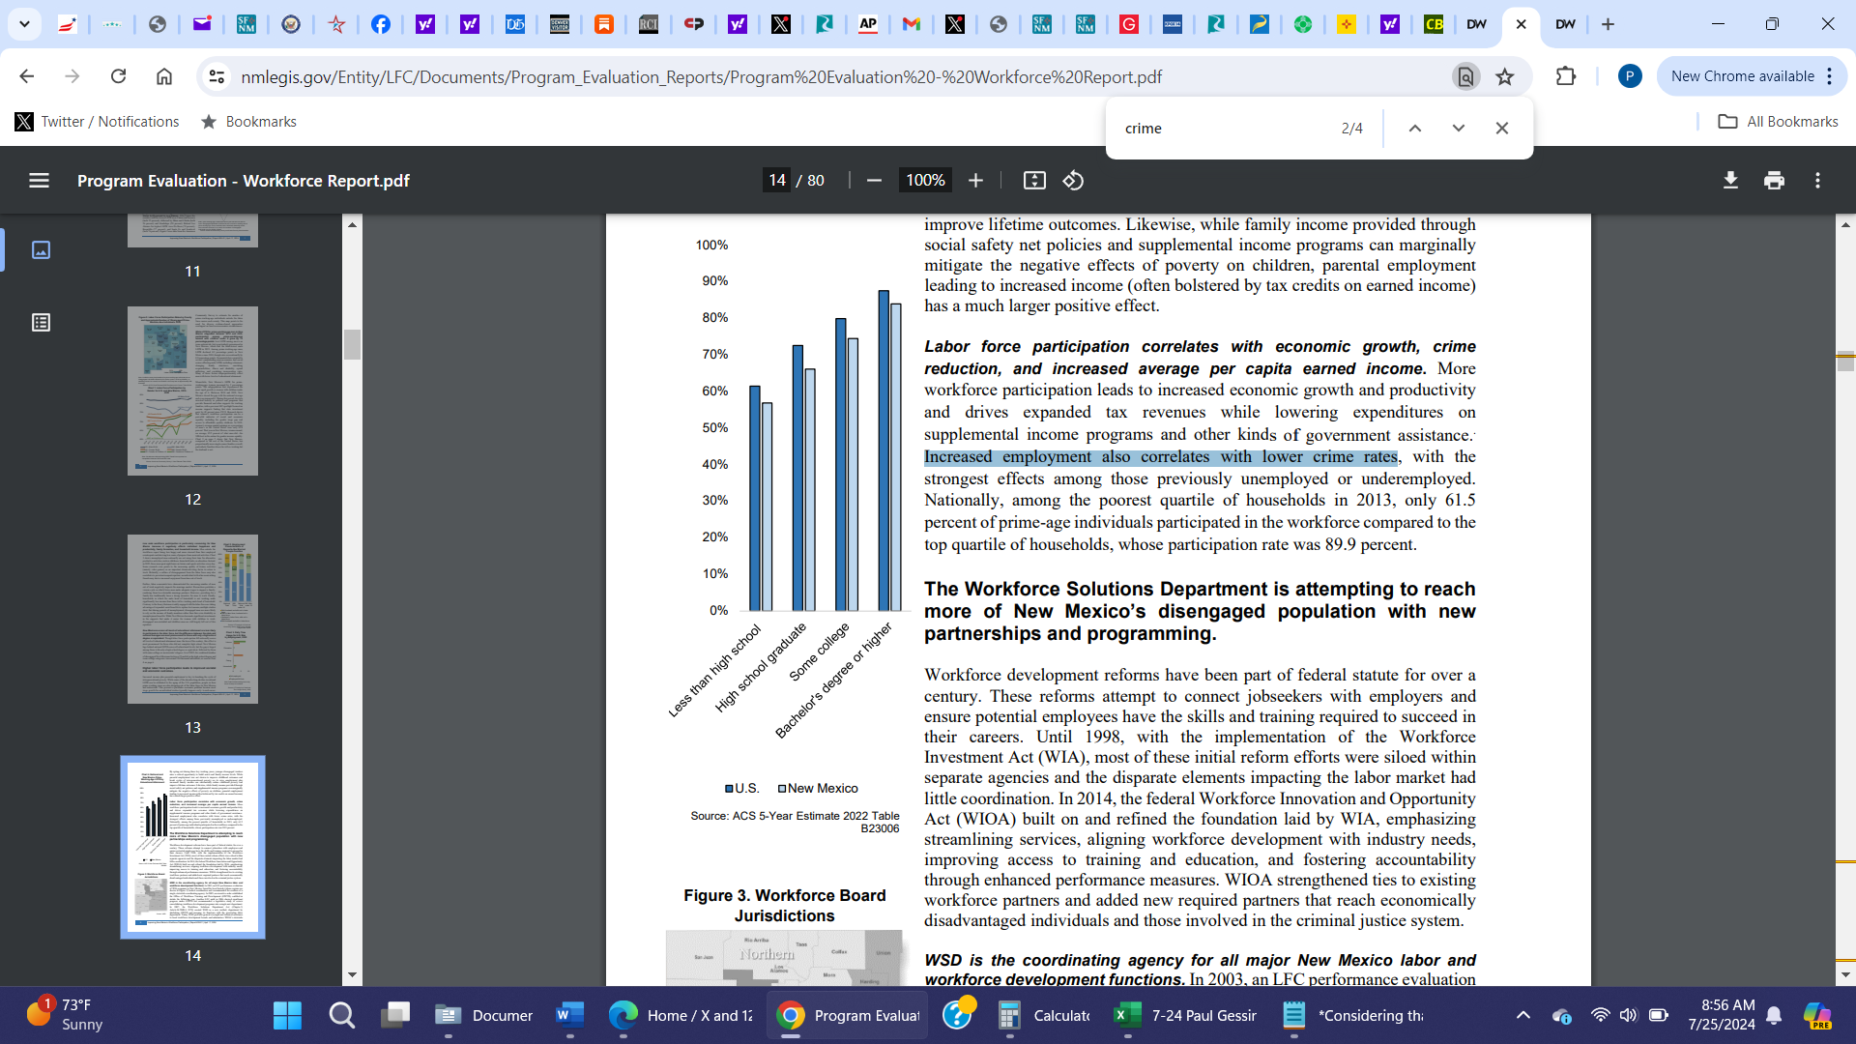Screen dimensions: 1856x1044
Task: Go to next find result
Action: pos(1458,129)
